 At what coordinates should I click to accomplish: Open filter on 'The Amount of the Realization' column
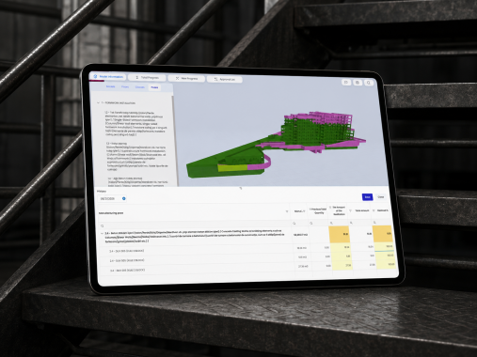click(x=330, y=207)
